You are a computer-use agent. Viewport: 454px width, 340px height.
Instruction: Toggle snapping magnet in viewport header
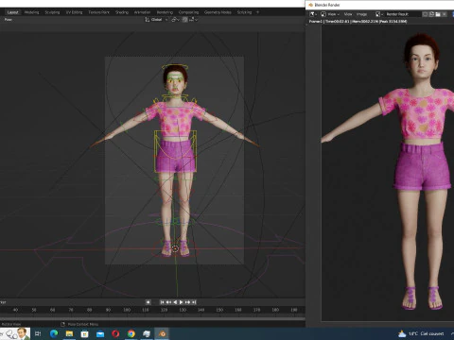click(x=184, y=20)
